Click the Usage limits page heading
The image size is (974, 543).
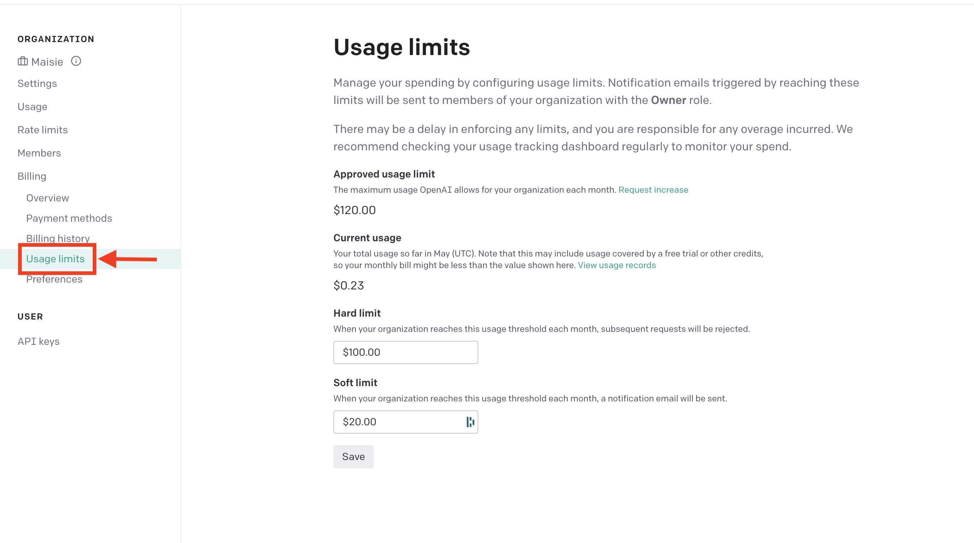coord(401,47)
